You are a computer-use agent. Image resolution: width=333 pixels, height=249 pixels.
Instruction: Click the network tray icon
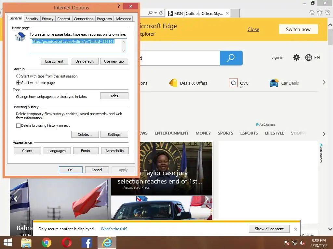295,243
